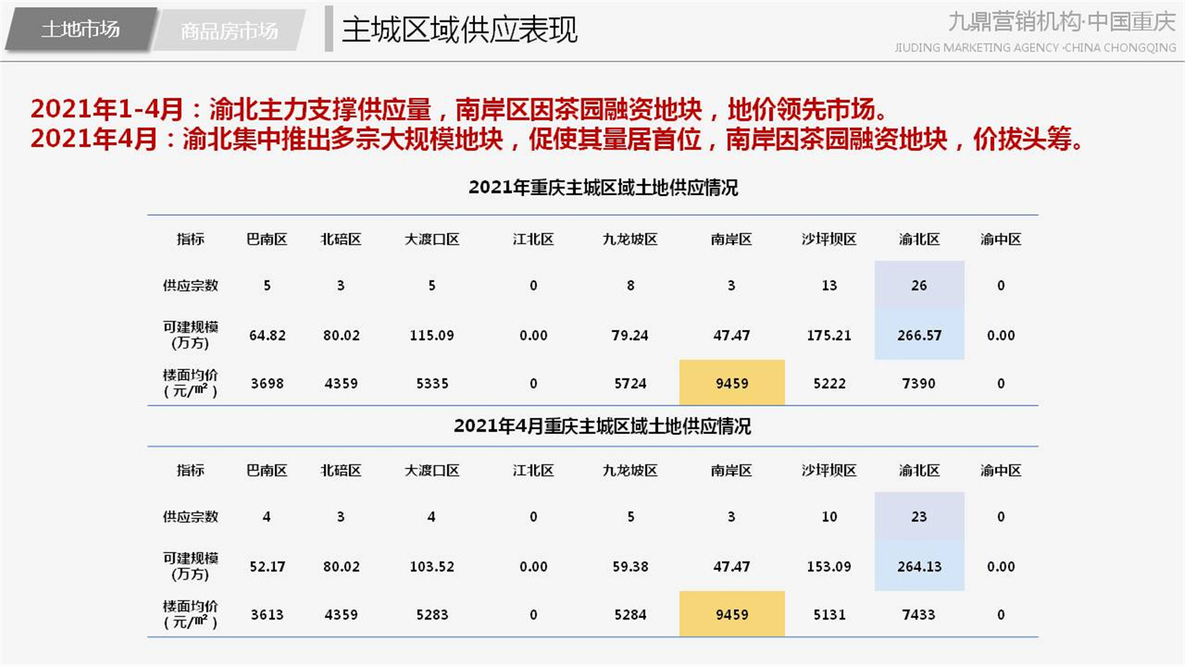Click the blue highlighted cell showing 26

click(x=919, y=285)
